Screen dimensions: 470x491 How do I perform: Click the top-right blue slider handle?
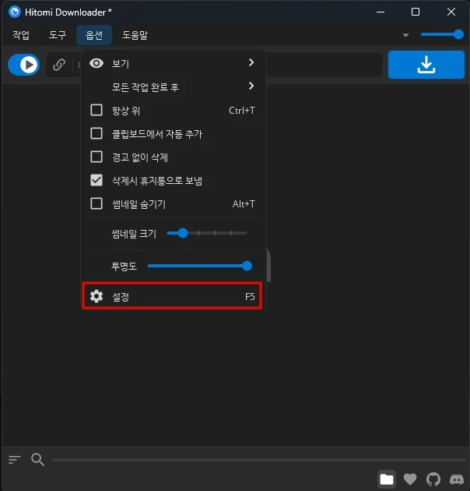point(459,34)
